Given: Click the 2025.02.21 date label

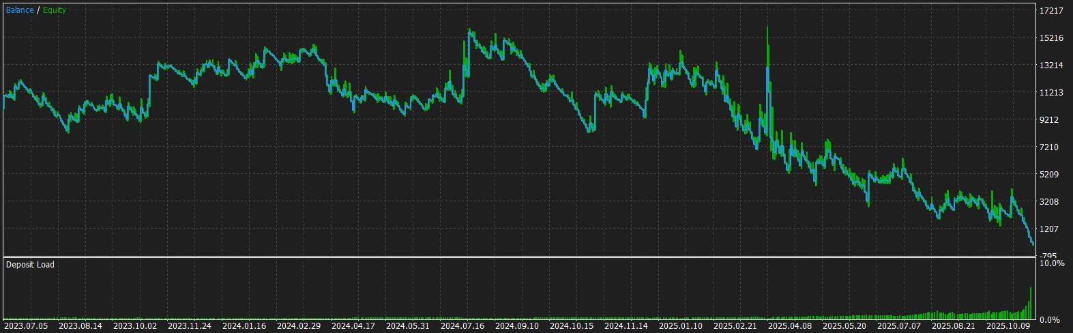Looking at the screenshot, I should coord(735,326).
